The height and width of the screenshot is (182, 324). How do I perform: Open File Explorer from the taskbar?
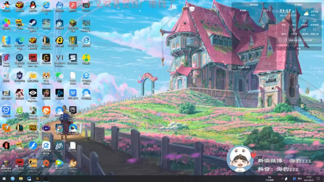coord(21,179)
